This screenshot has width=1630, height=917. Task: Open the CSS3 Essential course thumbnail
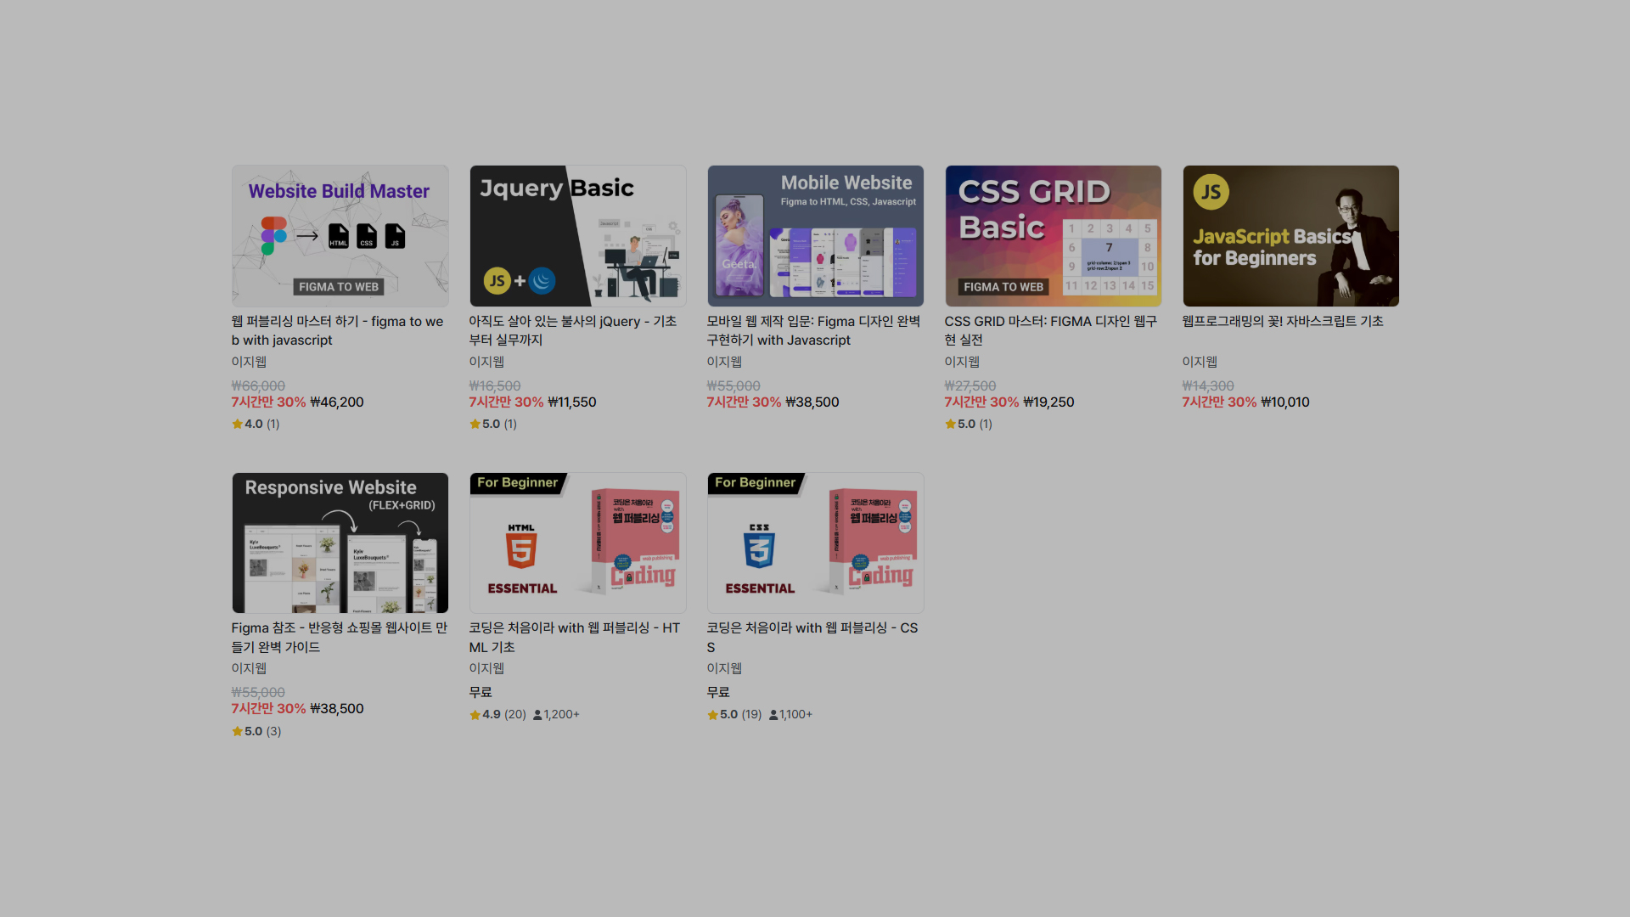pyautogui.click(x=815, y=543)
